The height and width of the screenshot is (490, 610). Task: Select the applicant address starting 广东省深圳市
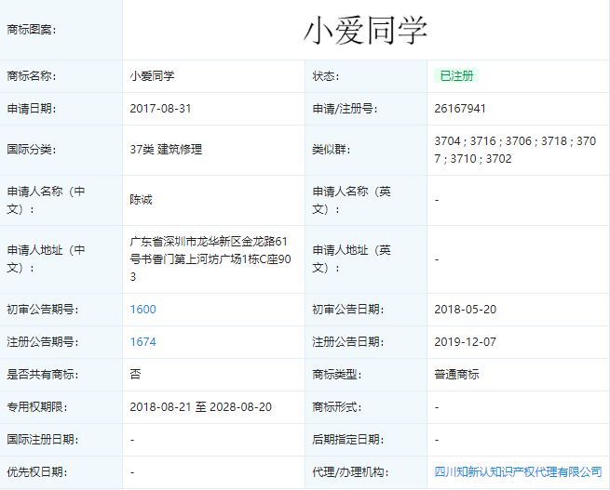click(x=210, y=259)
